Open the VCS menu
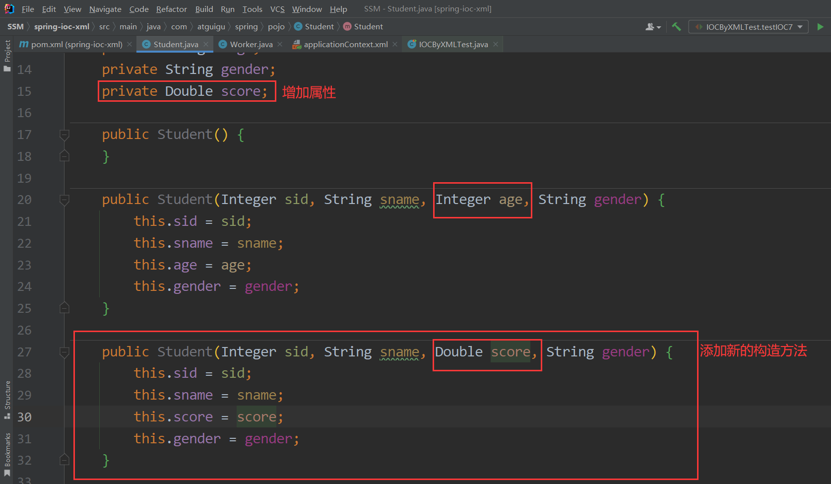The height and width of the screenshot is (484, 831). click(277, 9)
